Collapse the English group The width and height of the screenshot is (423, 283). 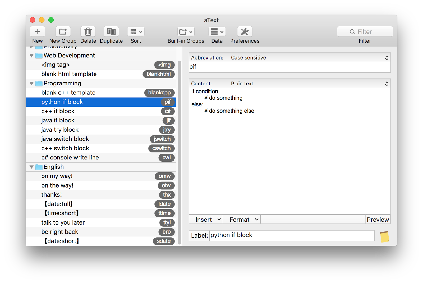[31, 167]
